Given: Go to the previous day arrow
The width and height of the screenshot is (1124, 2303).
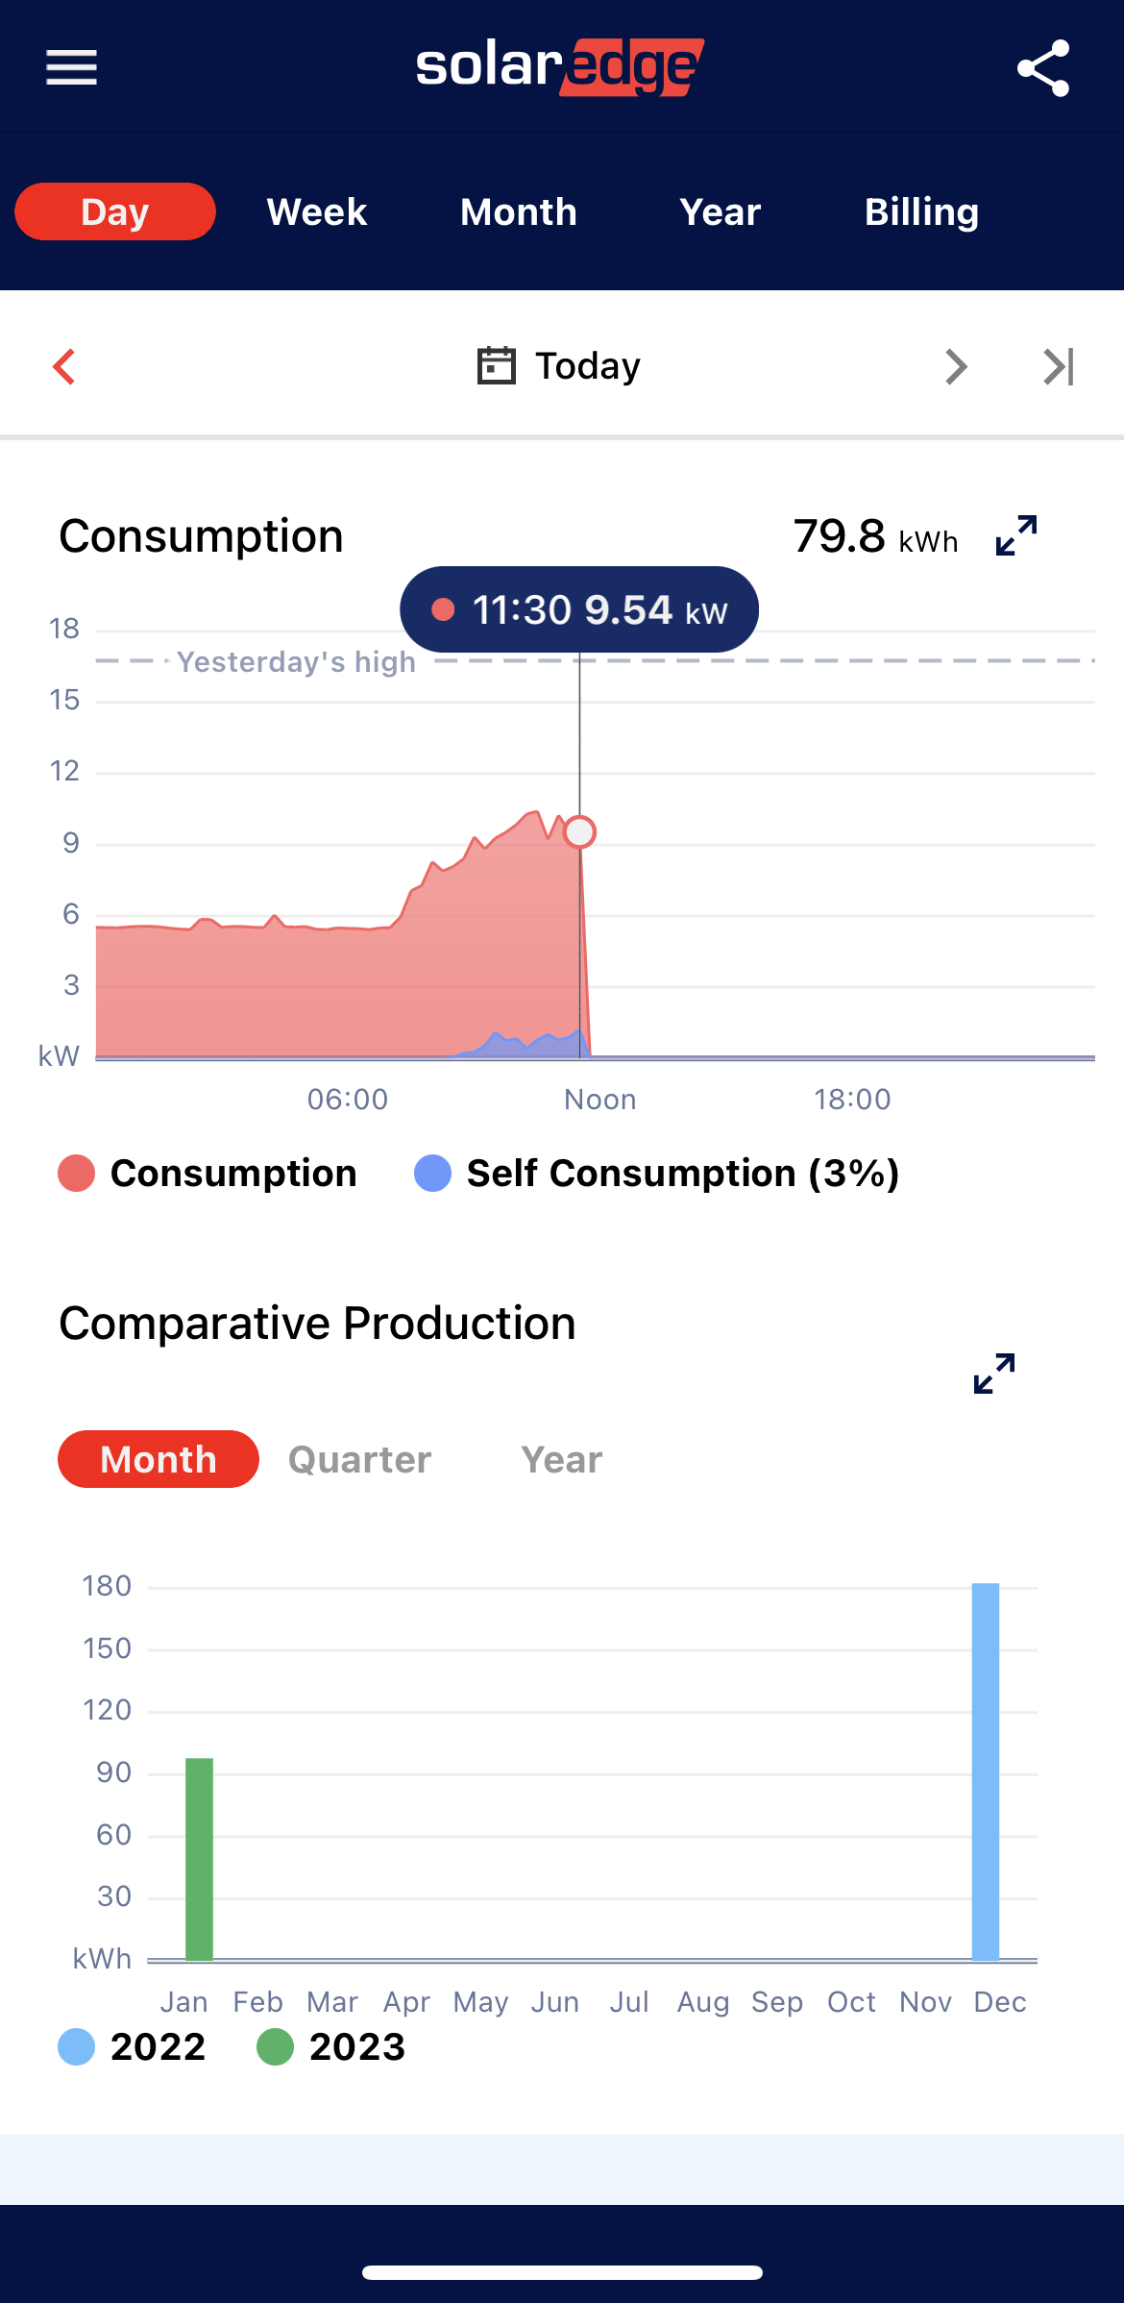Looking at the screenshot, I should [x=64, y=366].
